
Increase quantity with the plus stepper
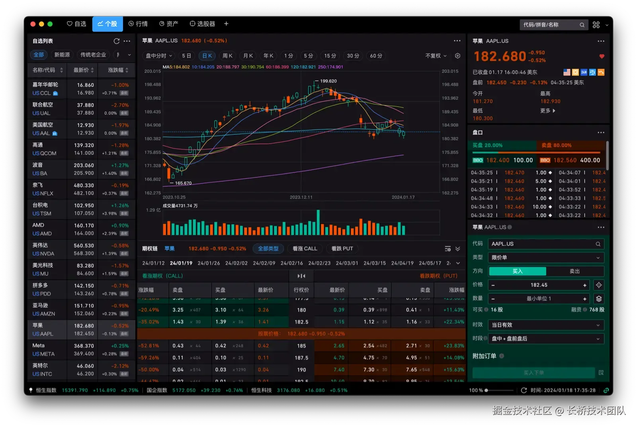pyautogui.click(x=584, y=299)
